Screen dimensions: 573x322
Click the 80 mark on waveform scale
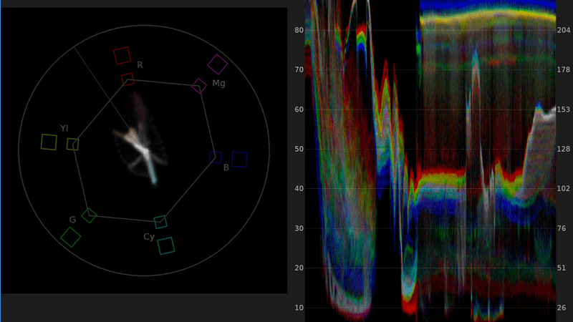[x=299, y=31]
